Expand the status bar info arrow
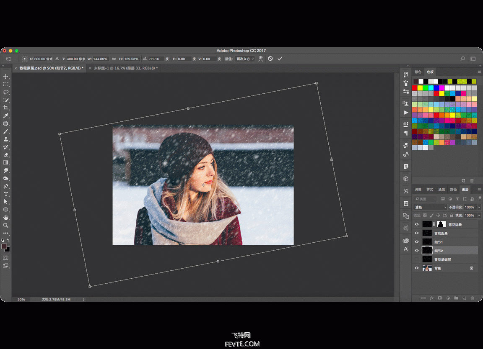 tap(83, 300)
